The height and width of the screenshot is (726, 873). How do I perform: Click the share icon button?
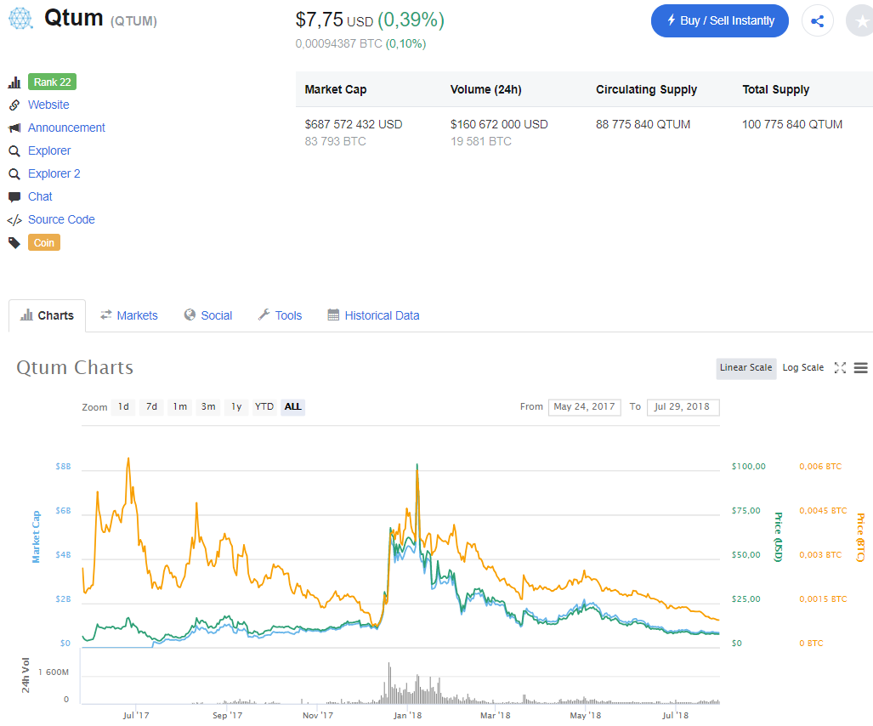817,21
